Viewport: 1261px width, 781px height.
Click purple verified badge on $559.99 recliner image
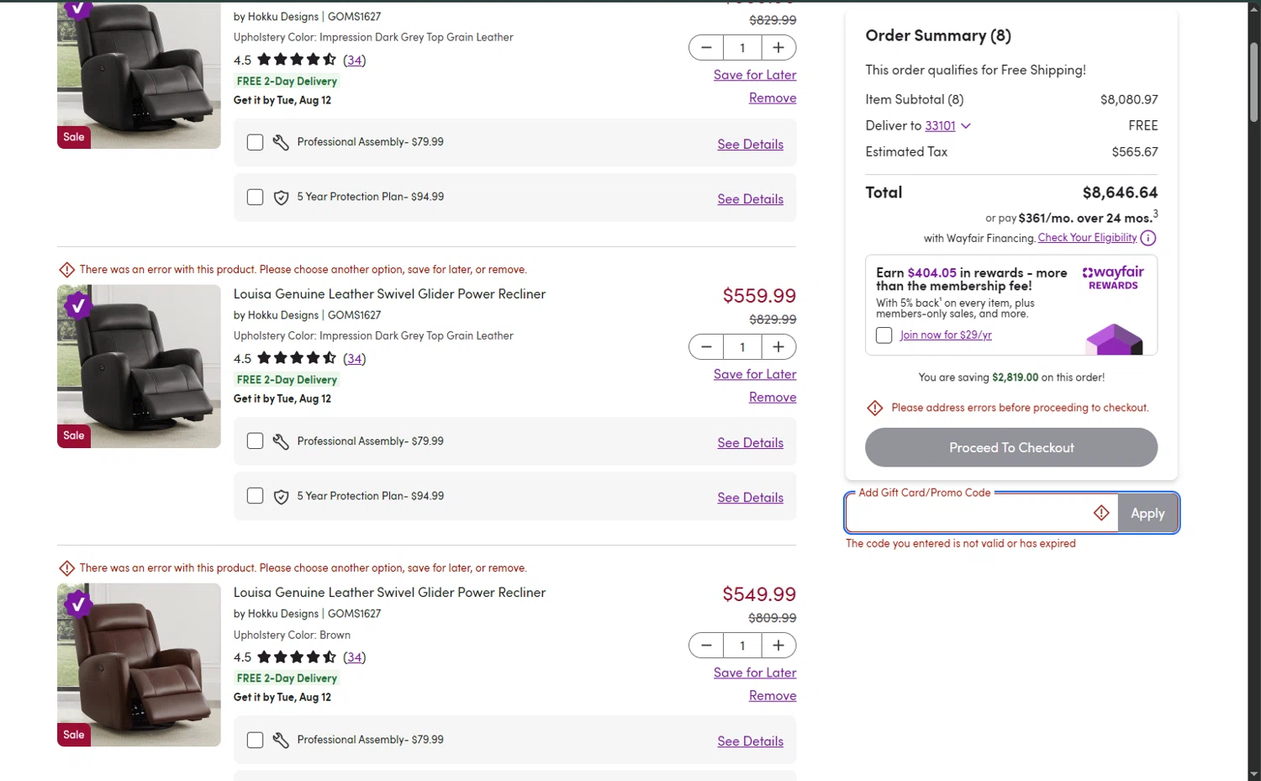tap(78, 305)
